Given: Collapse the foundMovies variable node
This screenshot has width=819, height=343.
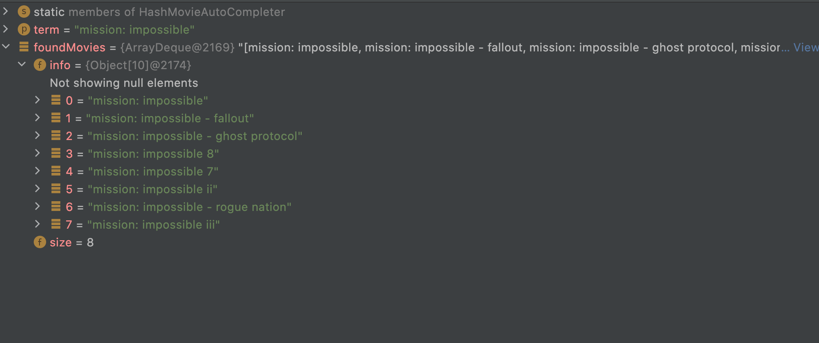Looking at the screenshot, I should (x=6, y=46).
